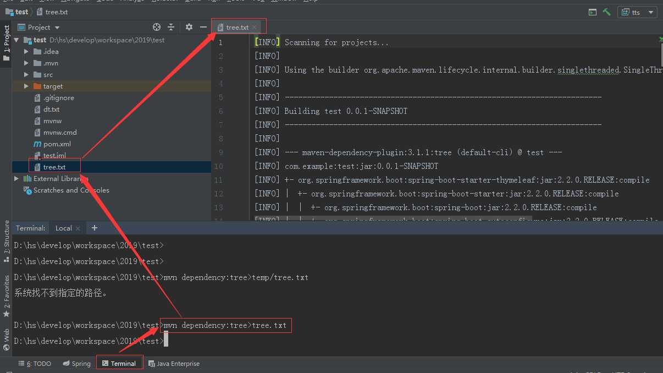Select the pom.xml file
663x373 pixels.
57,144
